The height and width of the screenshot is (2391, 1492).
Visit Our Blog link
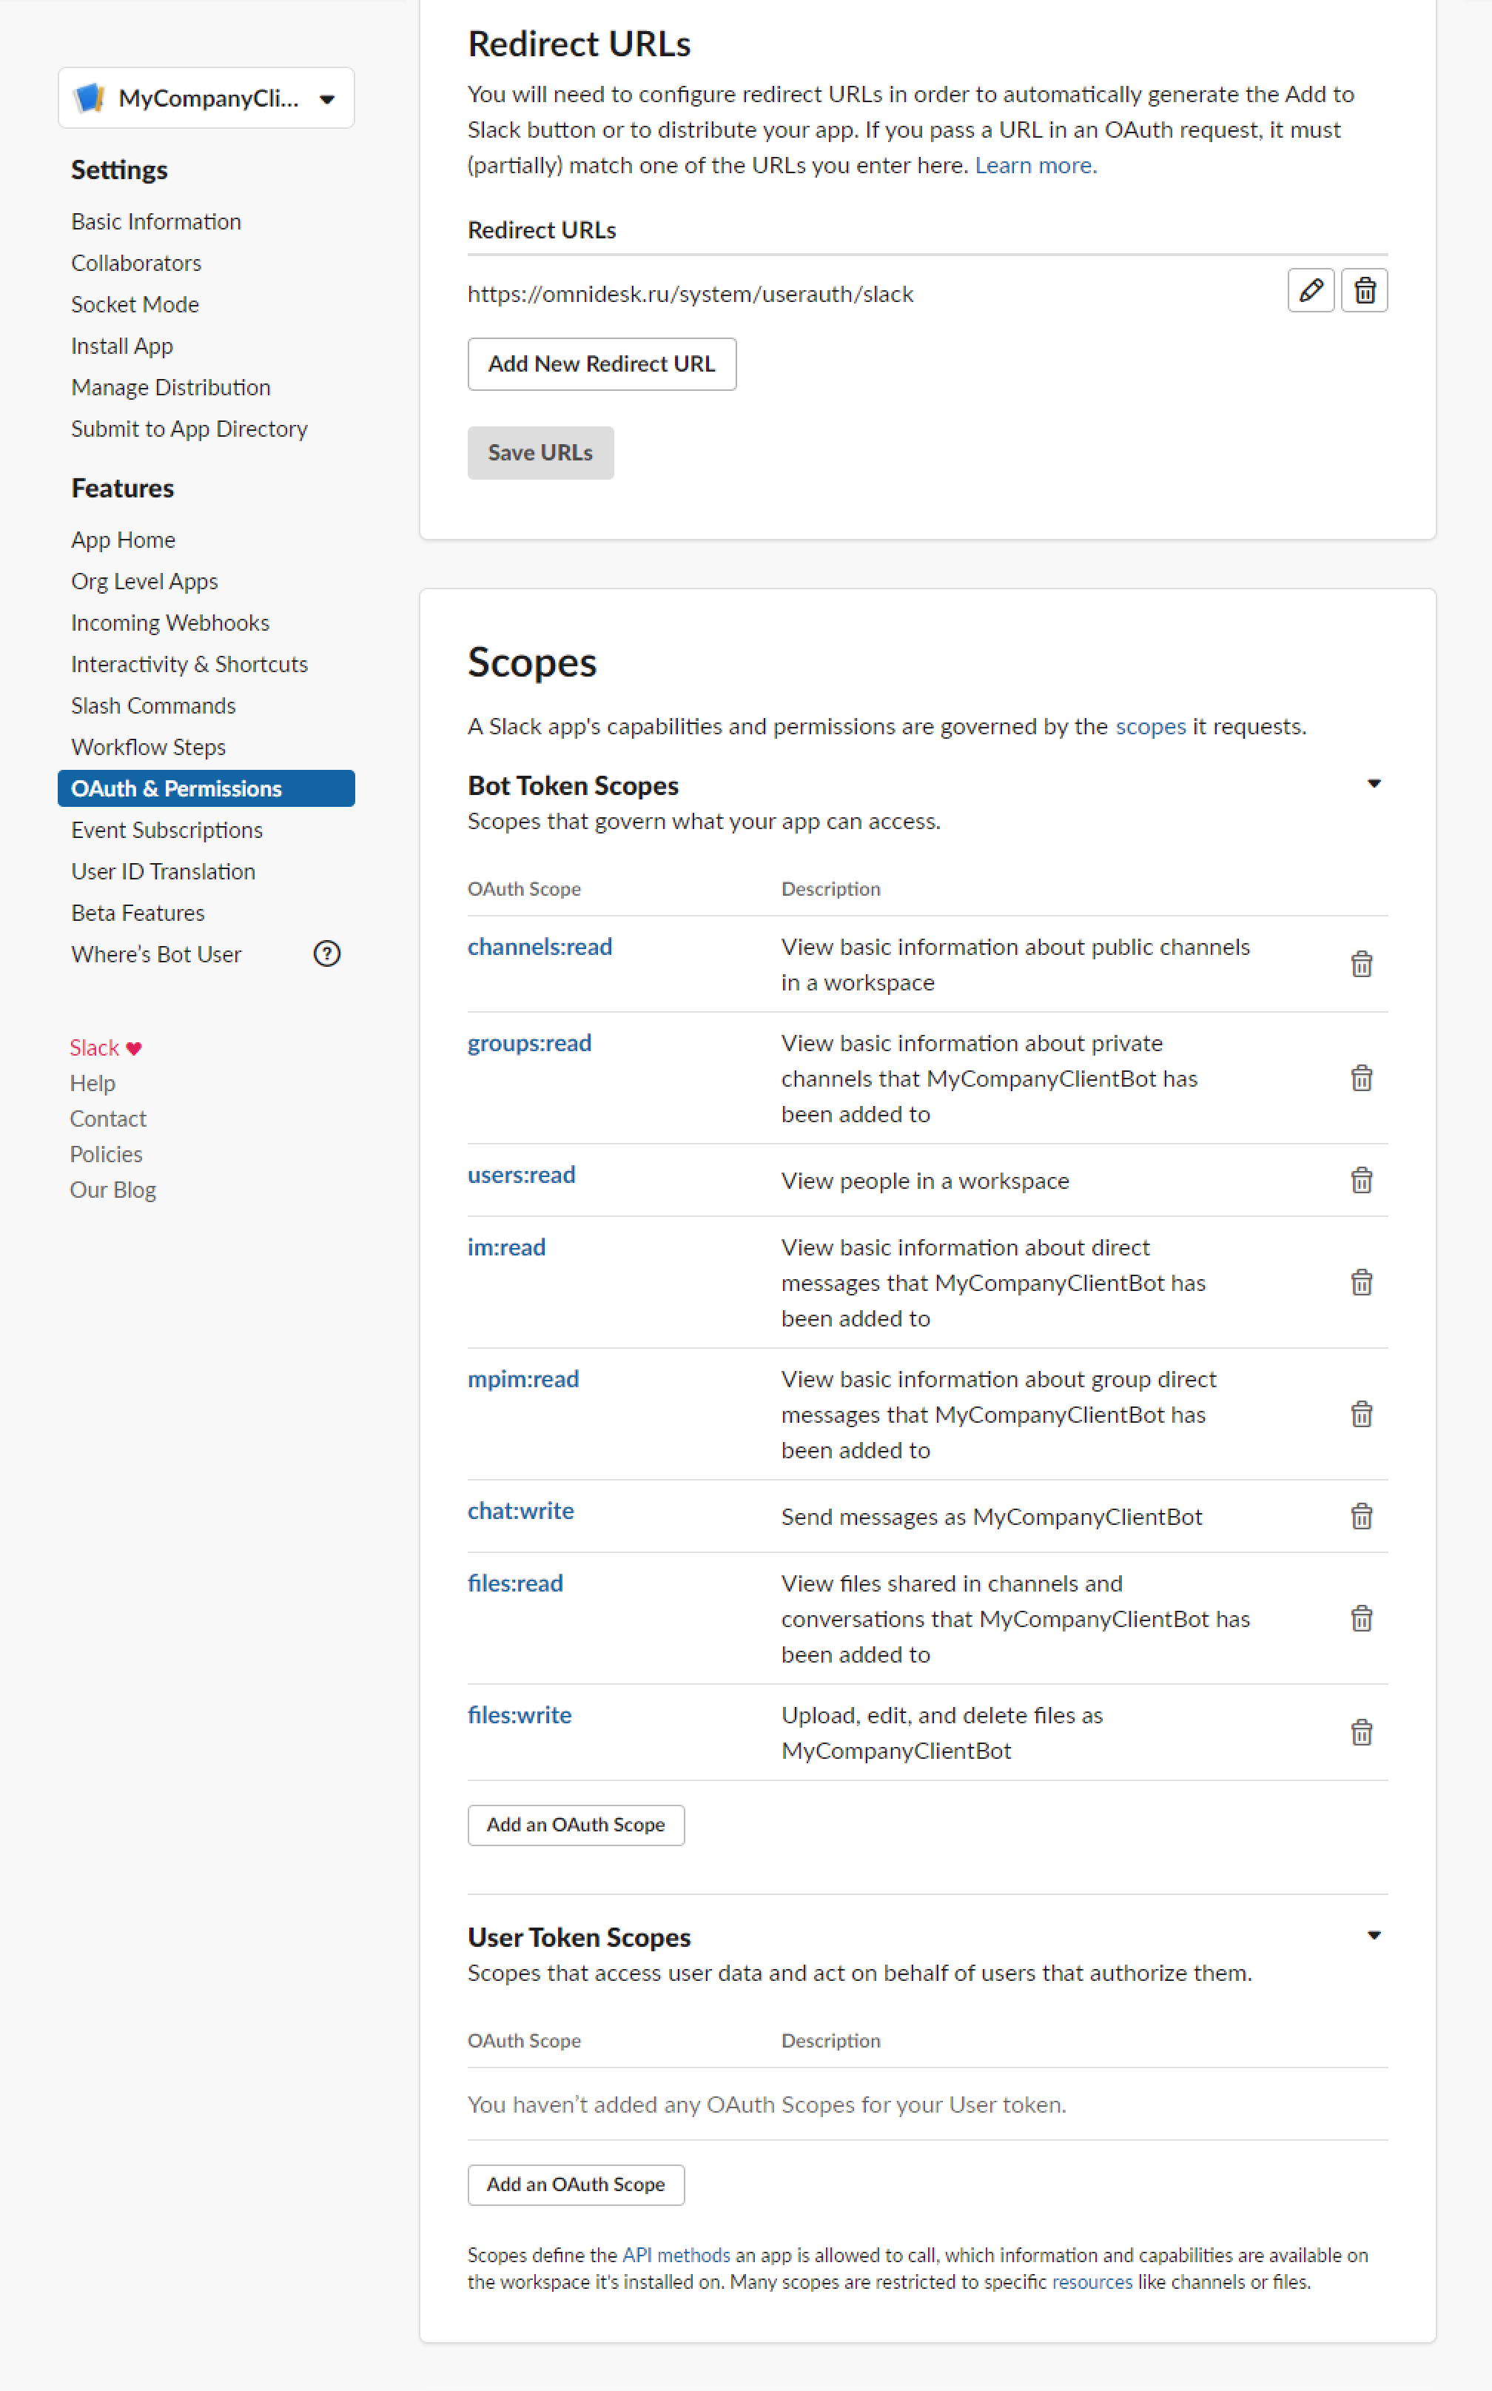[x=113, y=1190]
